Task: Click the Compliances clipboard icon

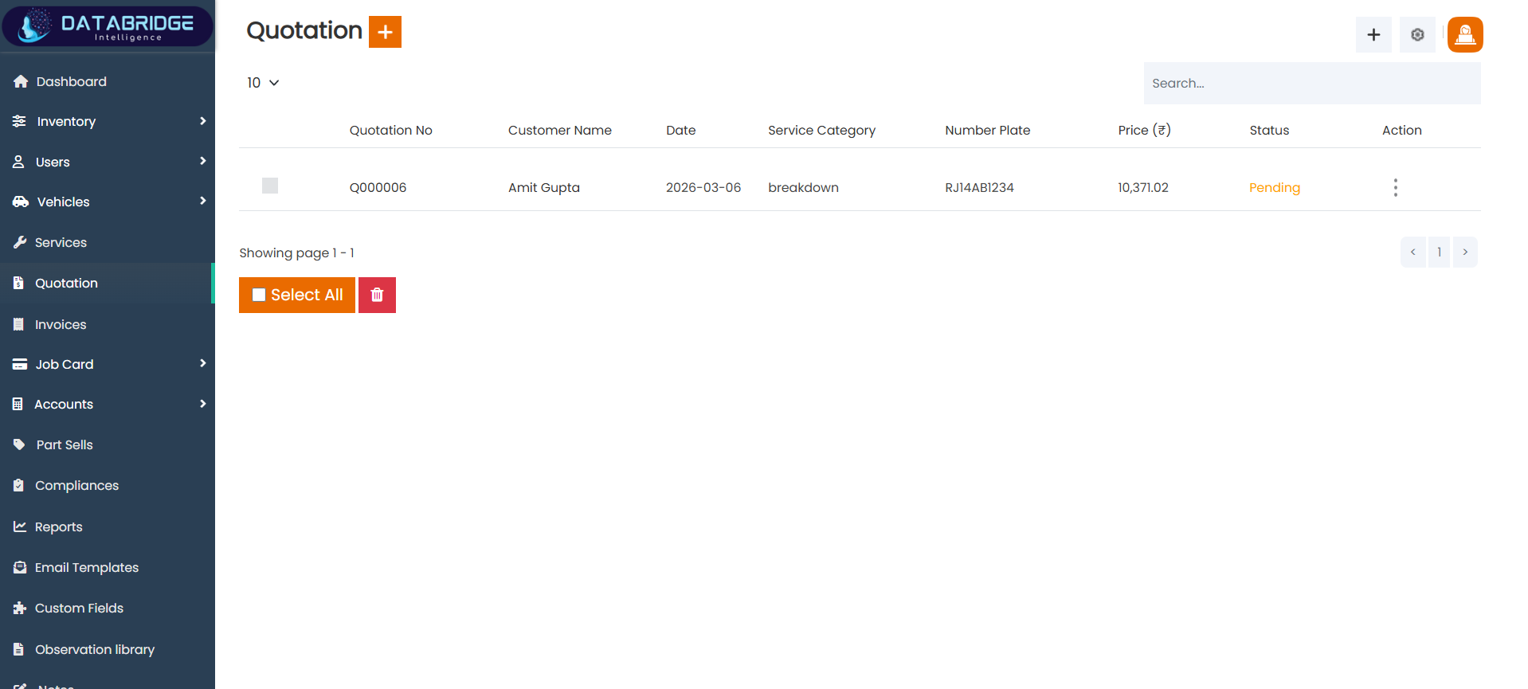Action: tap(18, 485)
